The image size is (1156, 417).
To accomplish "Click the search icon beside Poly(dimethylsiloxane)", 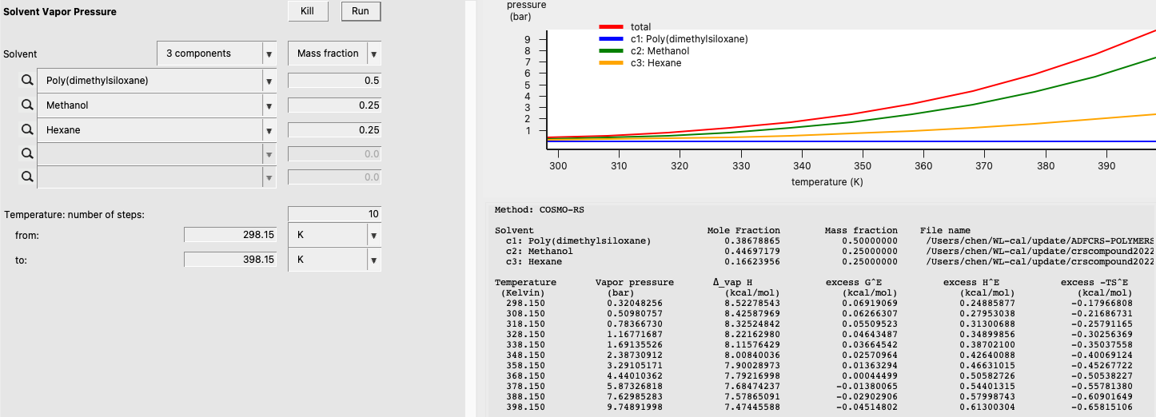I will point(26,81).
